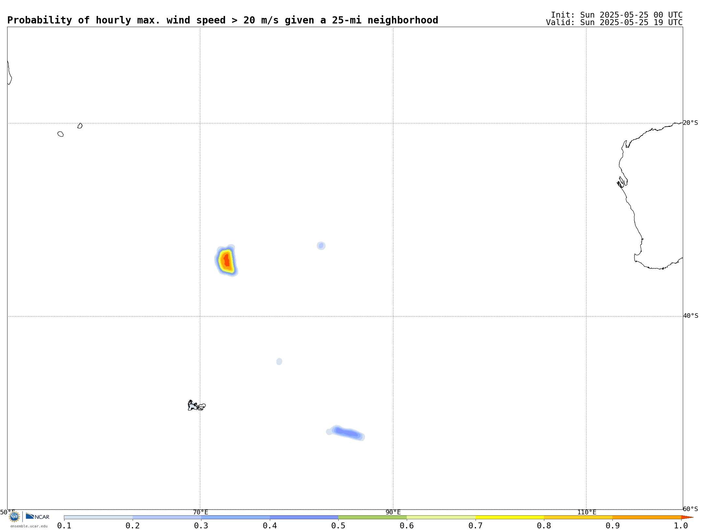Click the 0.8 colorbar tick label

tap(544, 525)
